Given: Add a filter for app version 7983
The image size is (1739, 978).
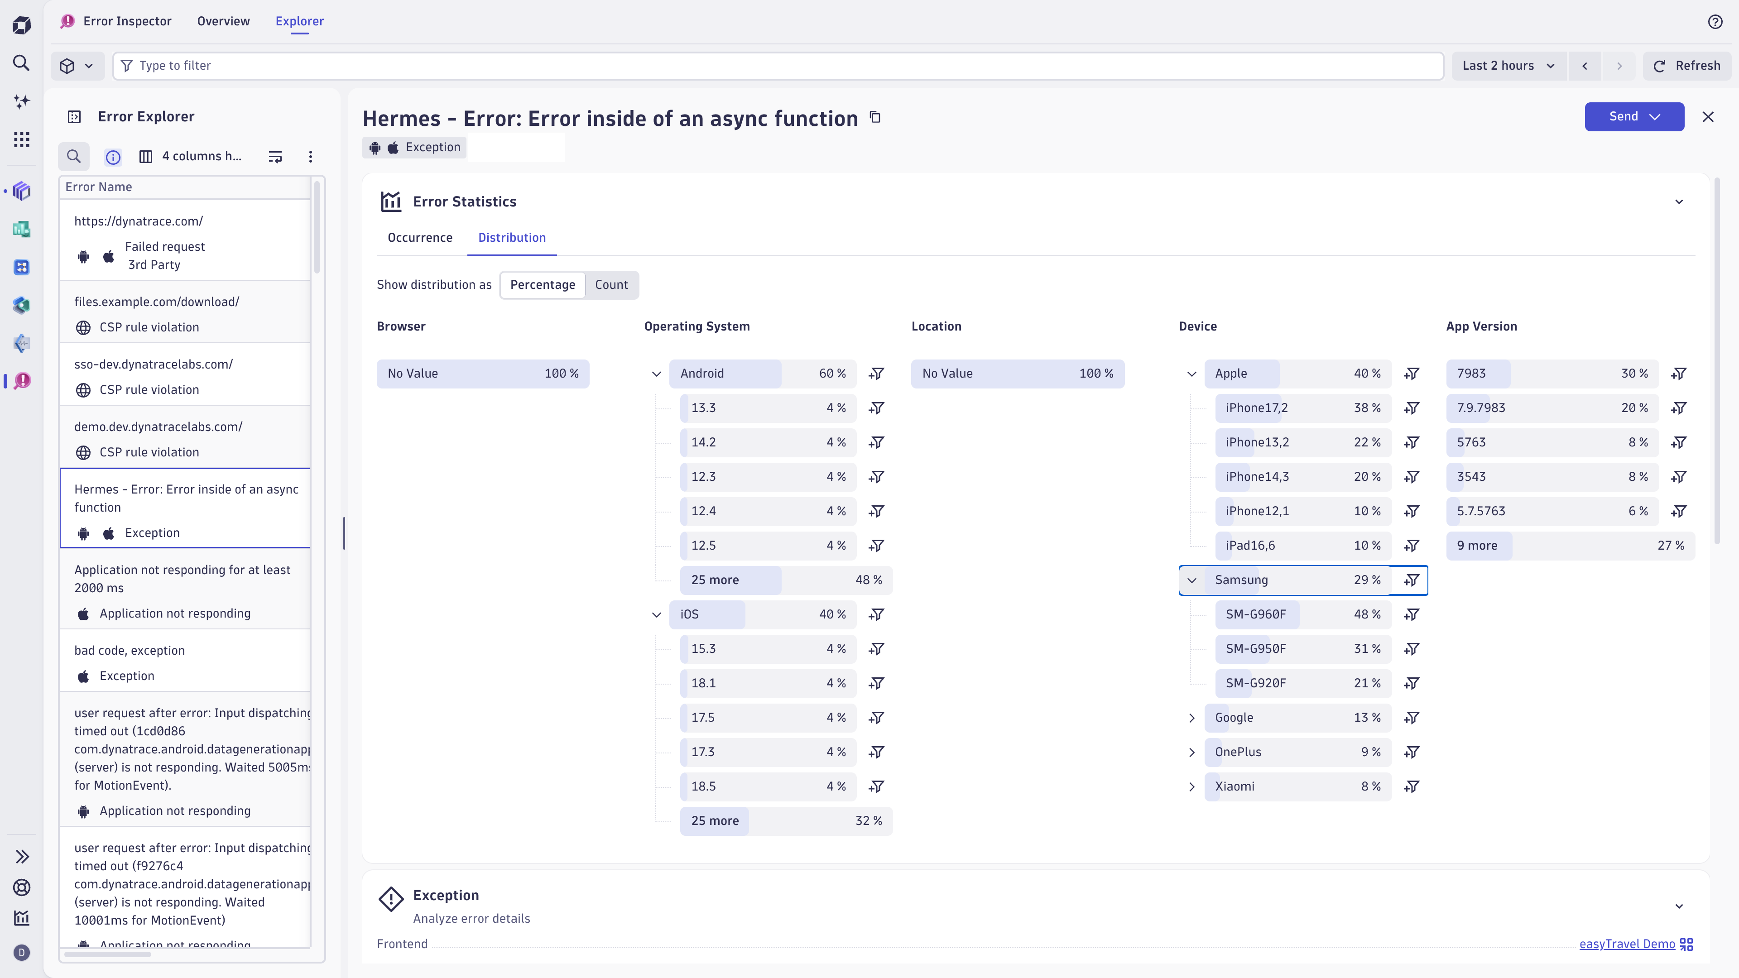Looking at the screenshot, I should point(1679,373).
